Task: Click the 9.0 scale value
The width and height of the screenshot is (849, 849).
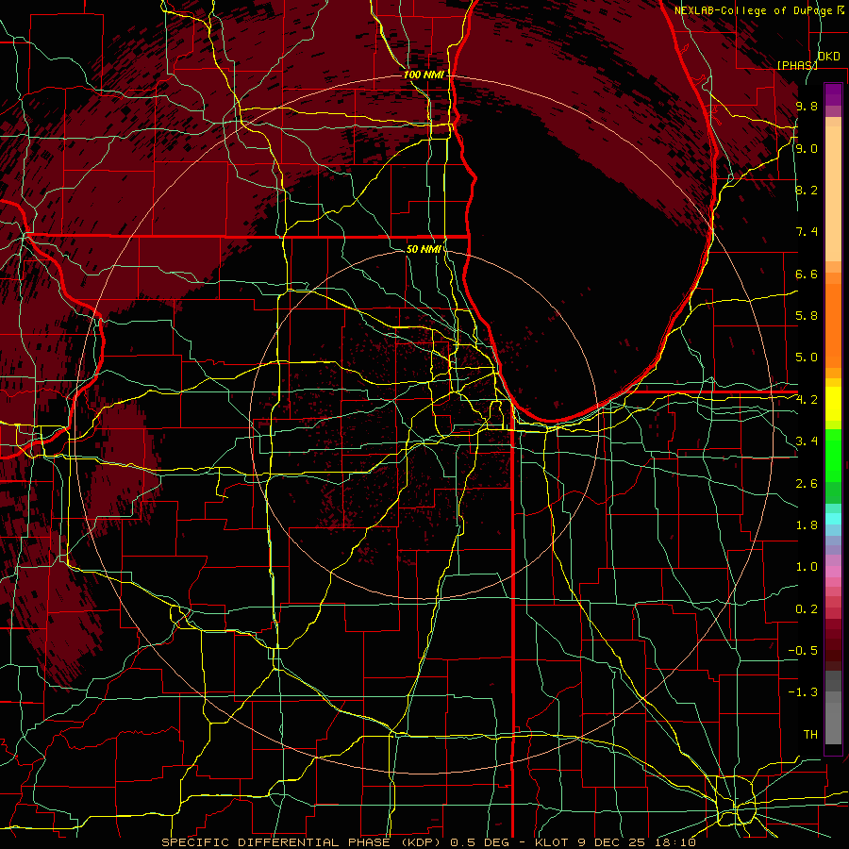Action: (807, 148)
